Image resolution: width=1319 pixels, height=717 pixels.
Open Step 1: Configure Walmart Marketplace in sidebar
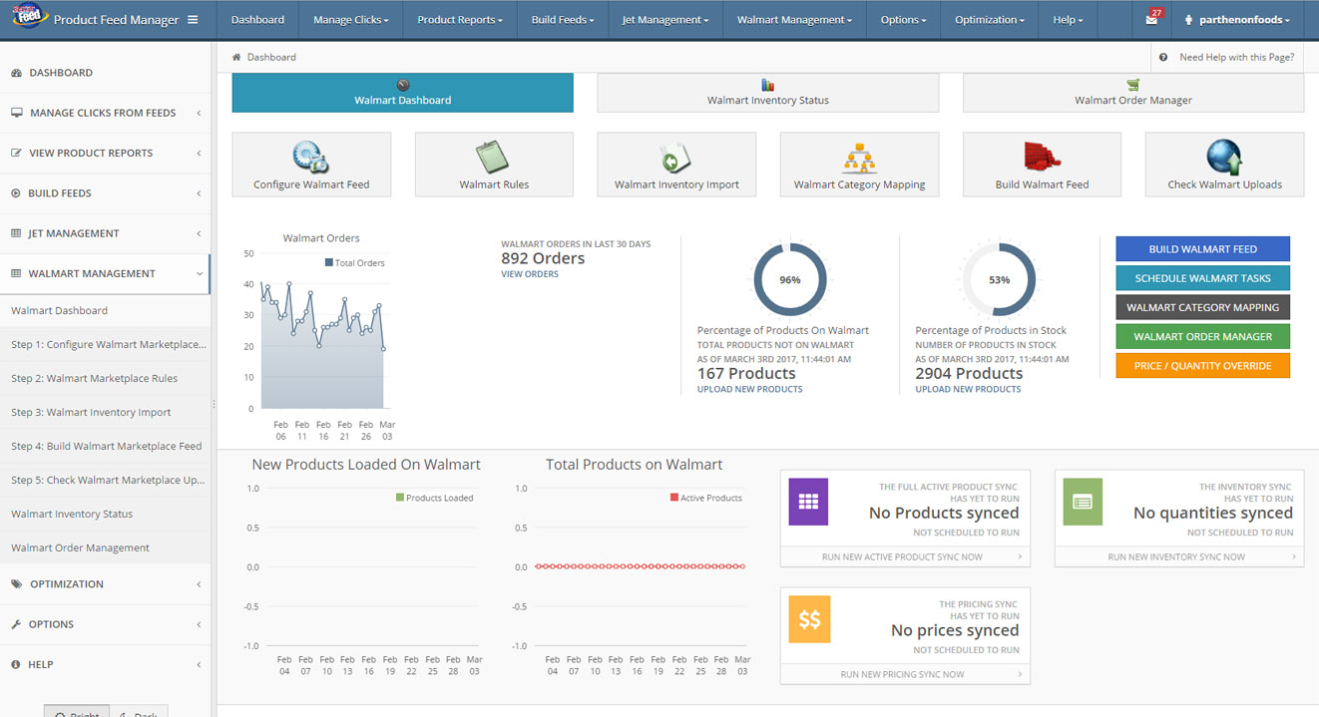[106, 344]
